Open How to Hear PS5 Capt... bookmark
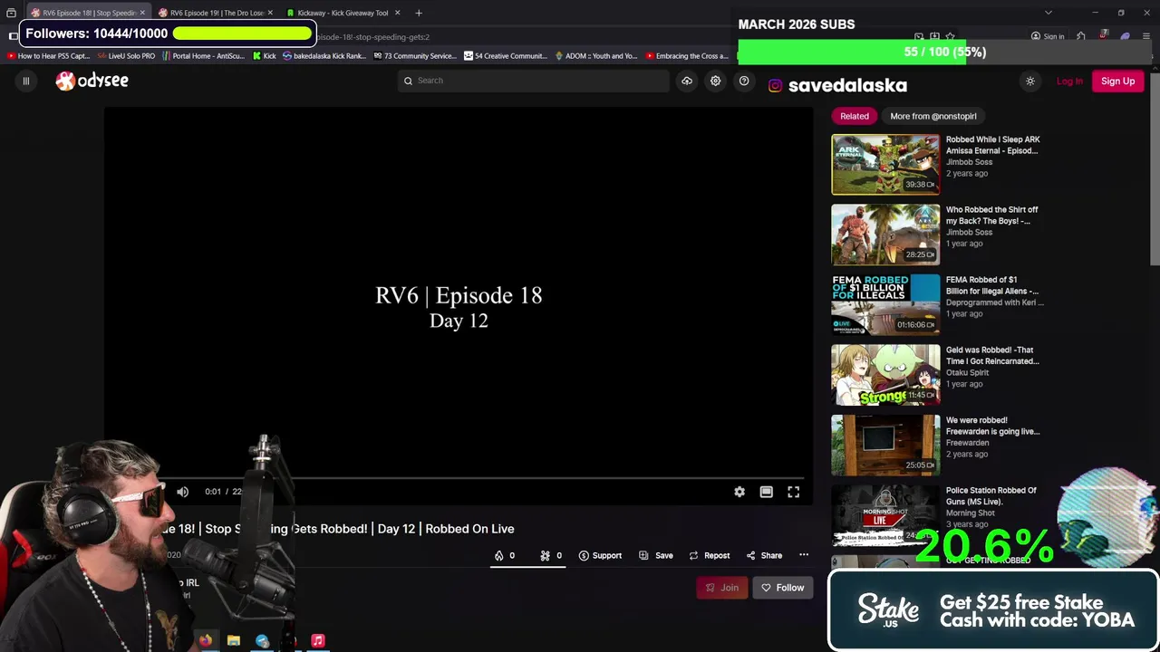1160x652 pixels. tap(48, 56)
